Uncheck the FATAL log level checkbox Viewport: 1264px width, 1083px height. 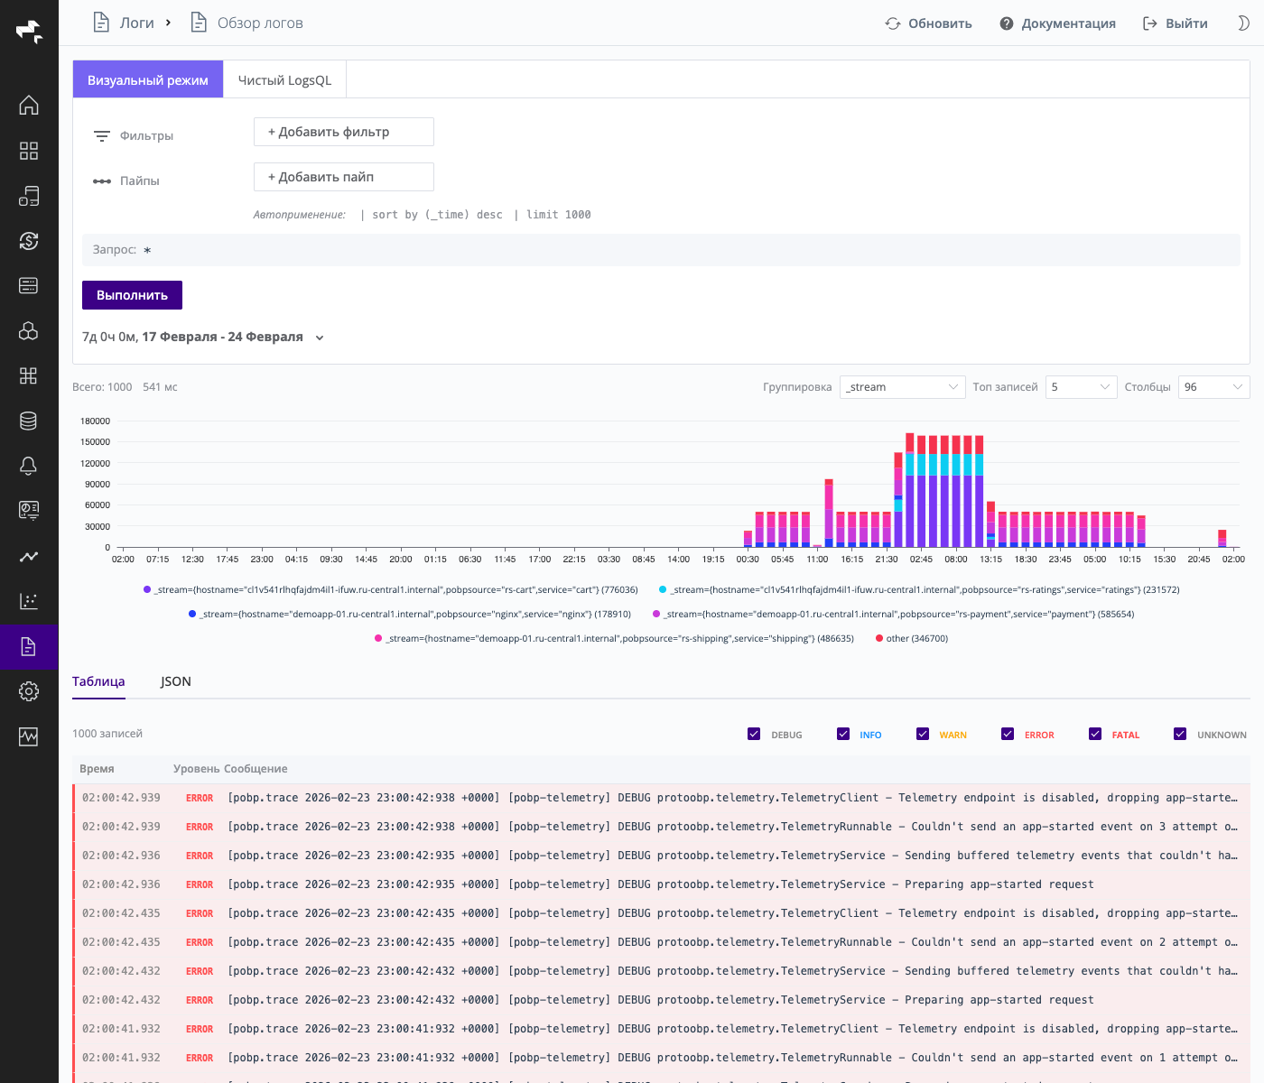click(x=1095, y=734)
